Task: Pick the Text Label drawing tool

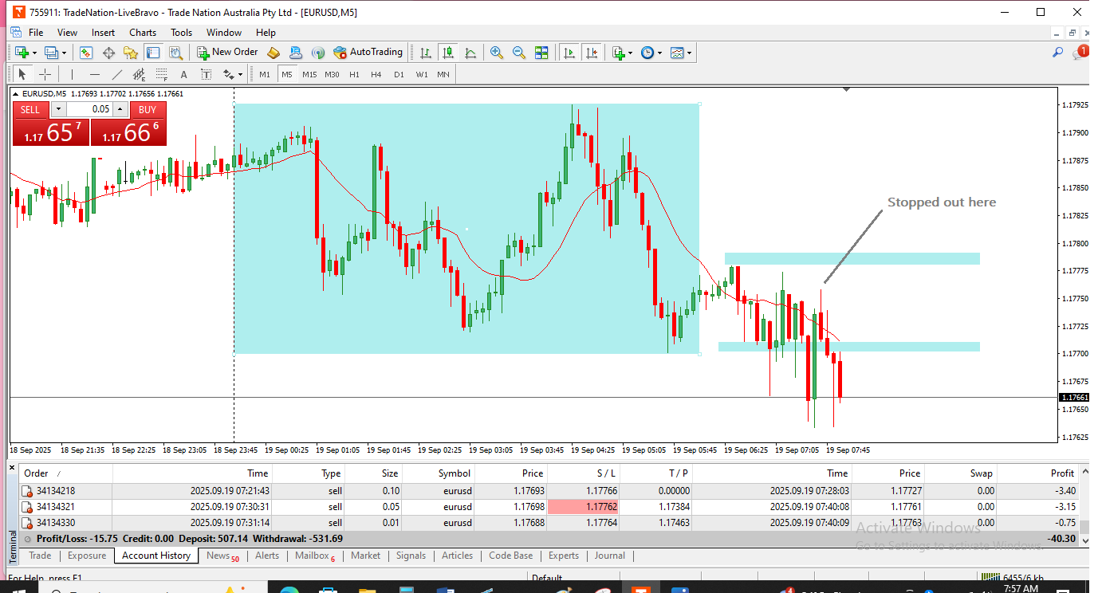Action: pos(206,75)
